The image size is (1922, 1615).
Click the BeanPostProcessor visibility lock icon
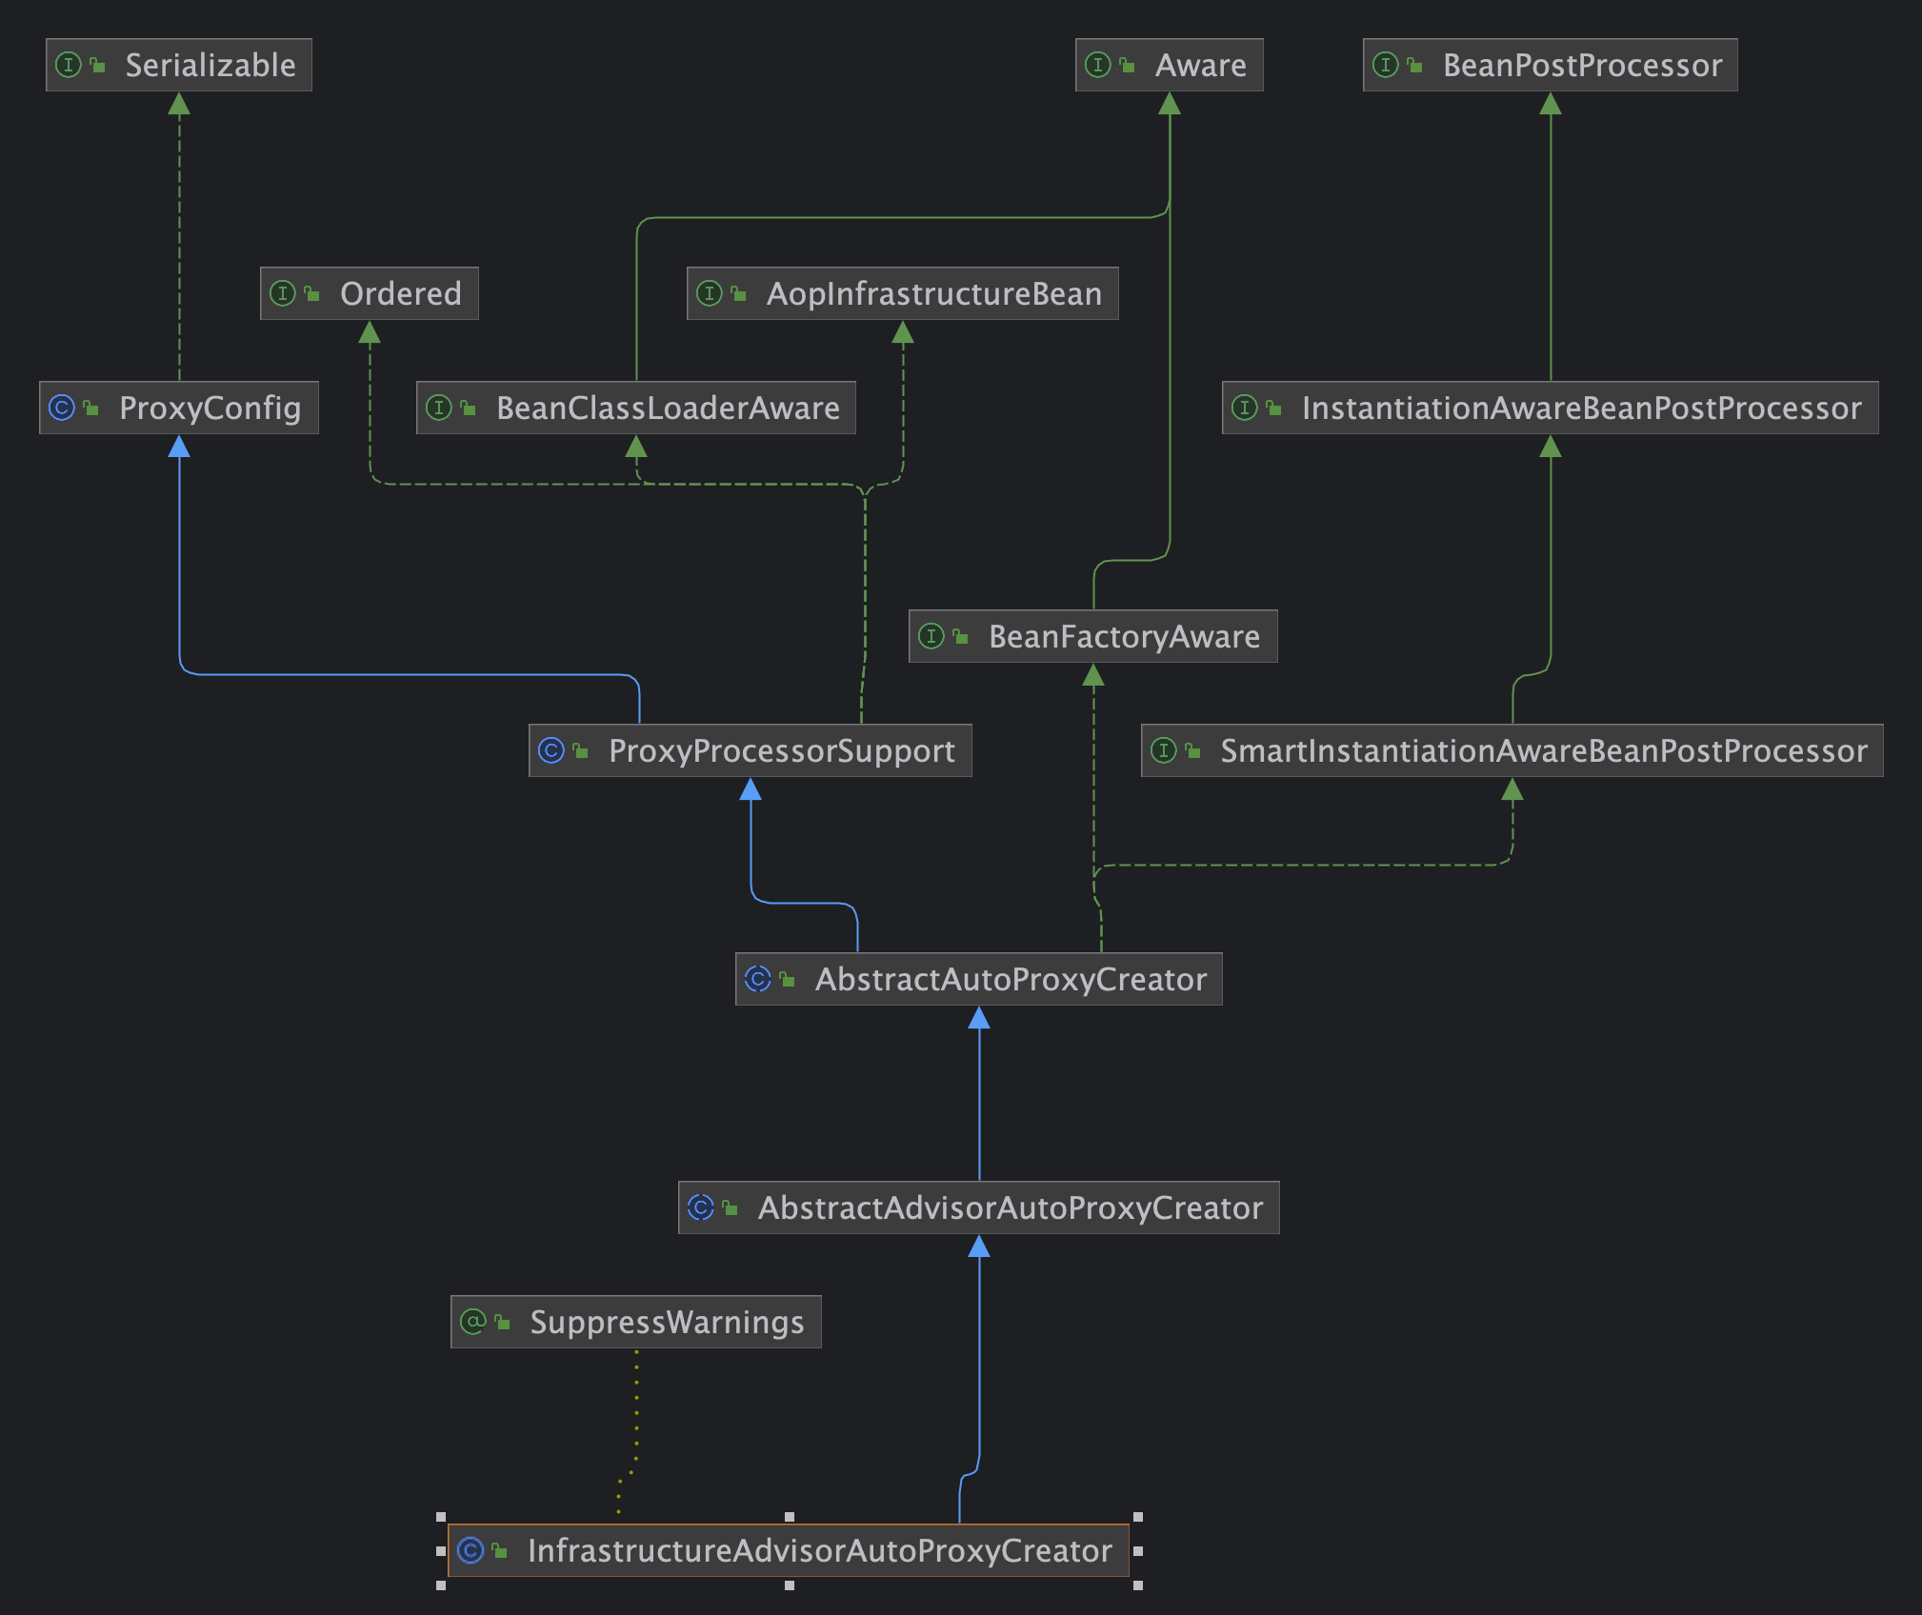pos(1414,65)
